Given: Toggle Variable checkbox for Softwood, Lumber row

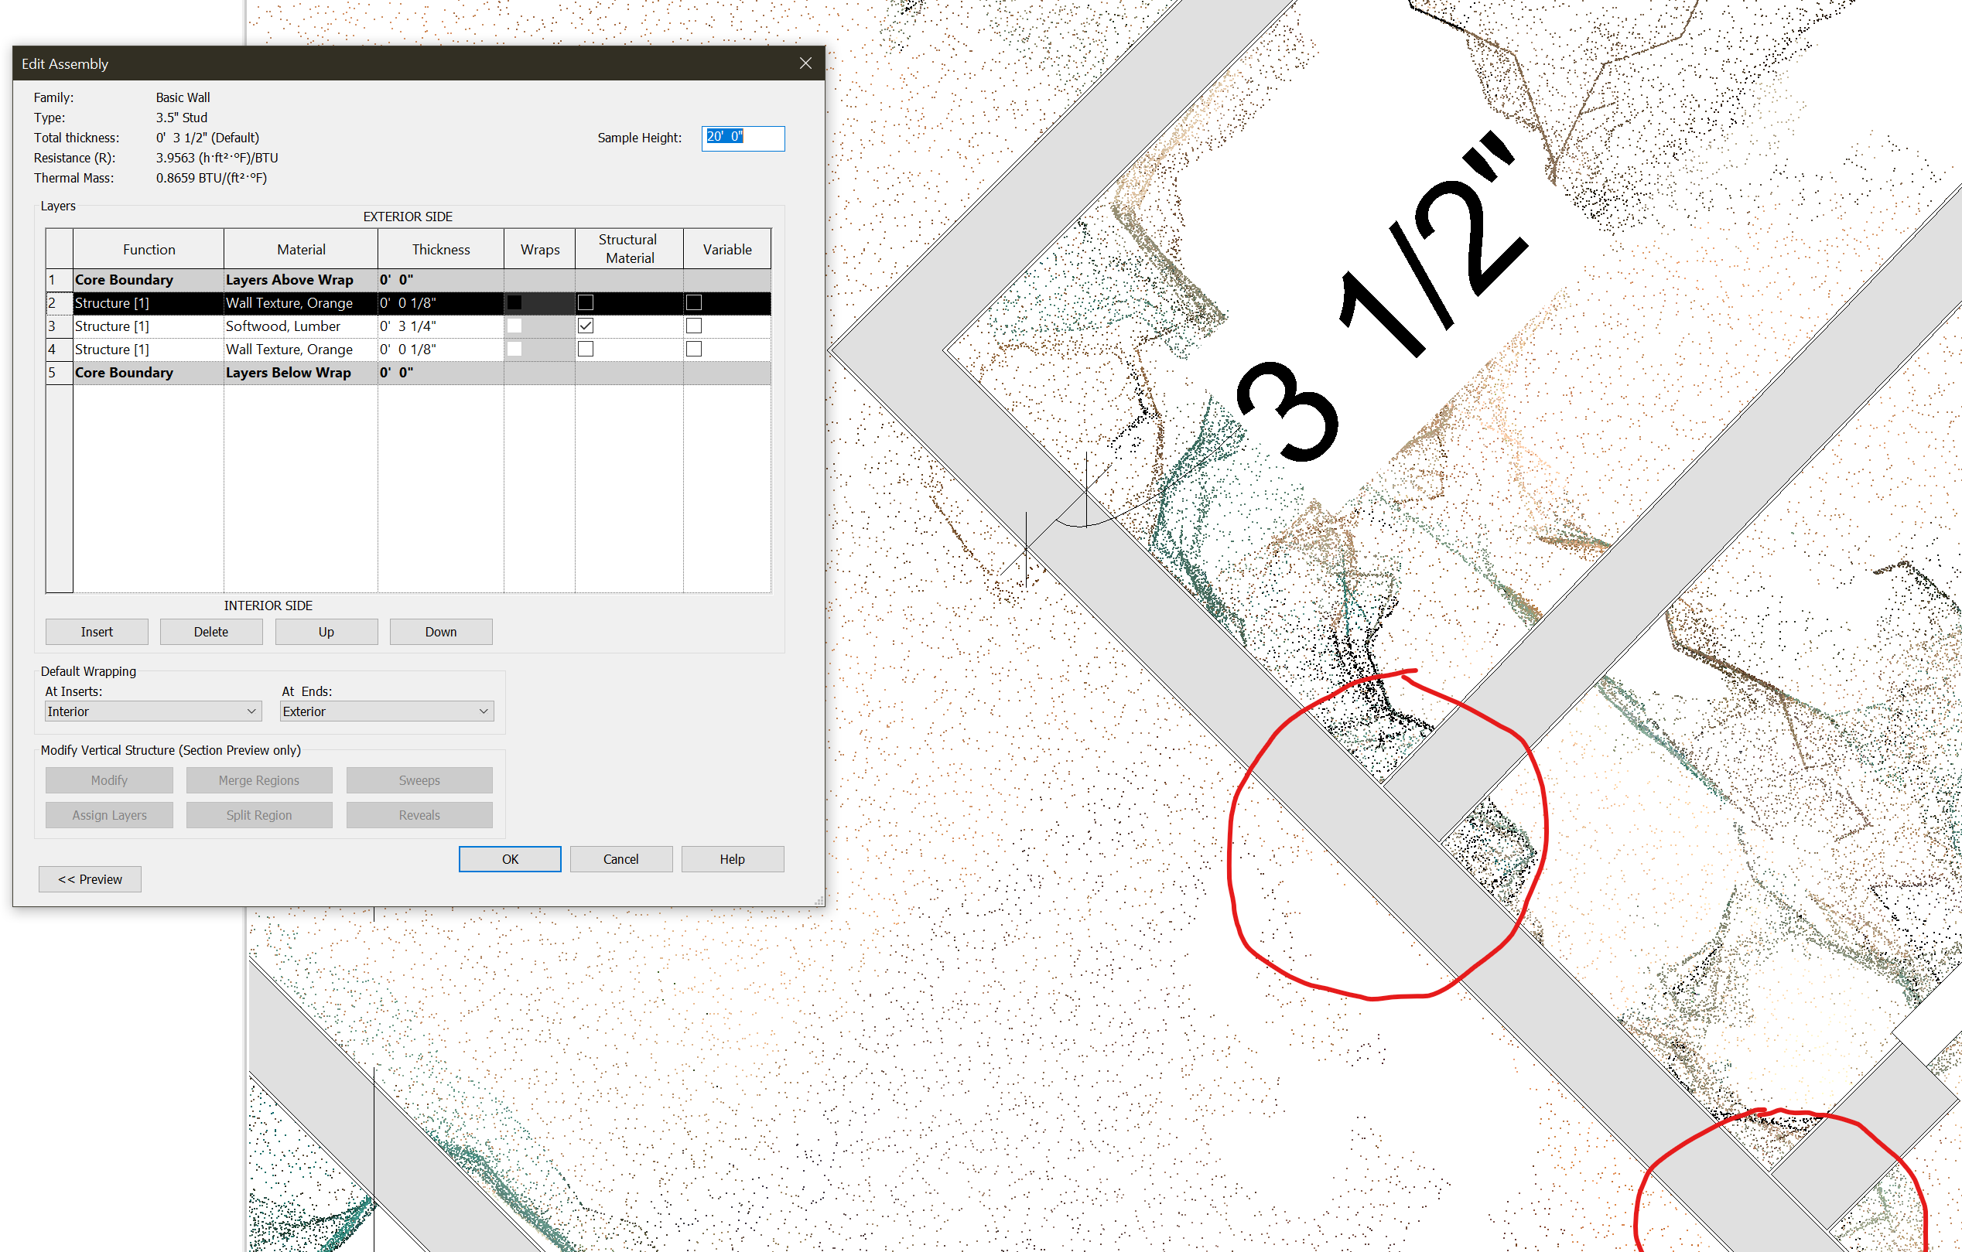Looking at the screenshot, I should coord(693,326).
